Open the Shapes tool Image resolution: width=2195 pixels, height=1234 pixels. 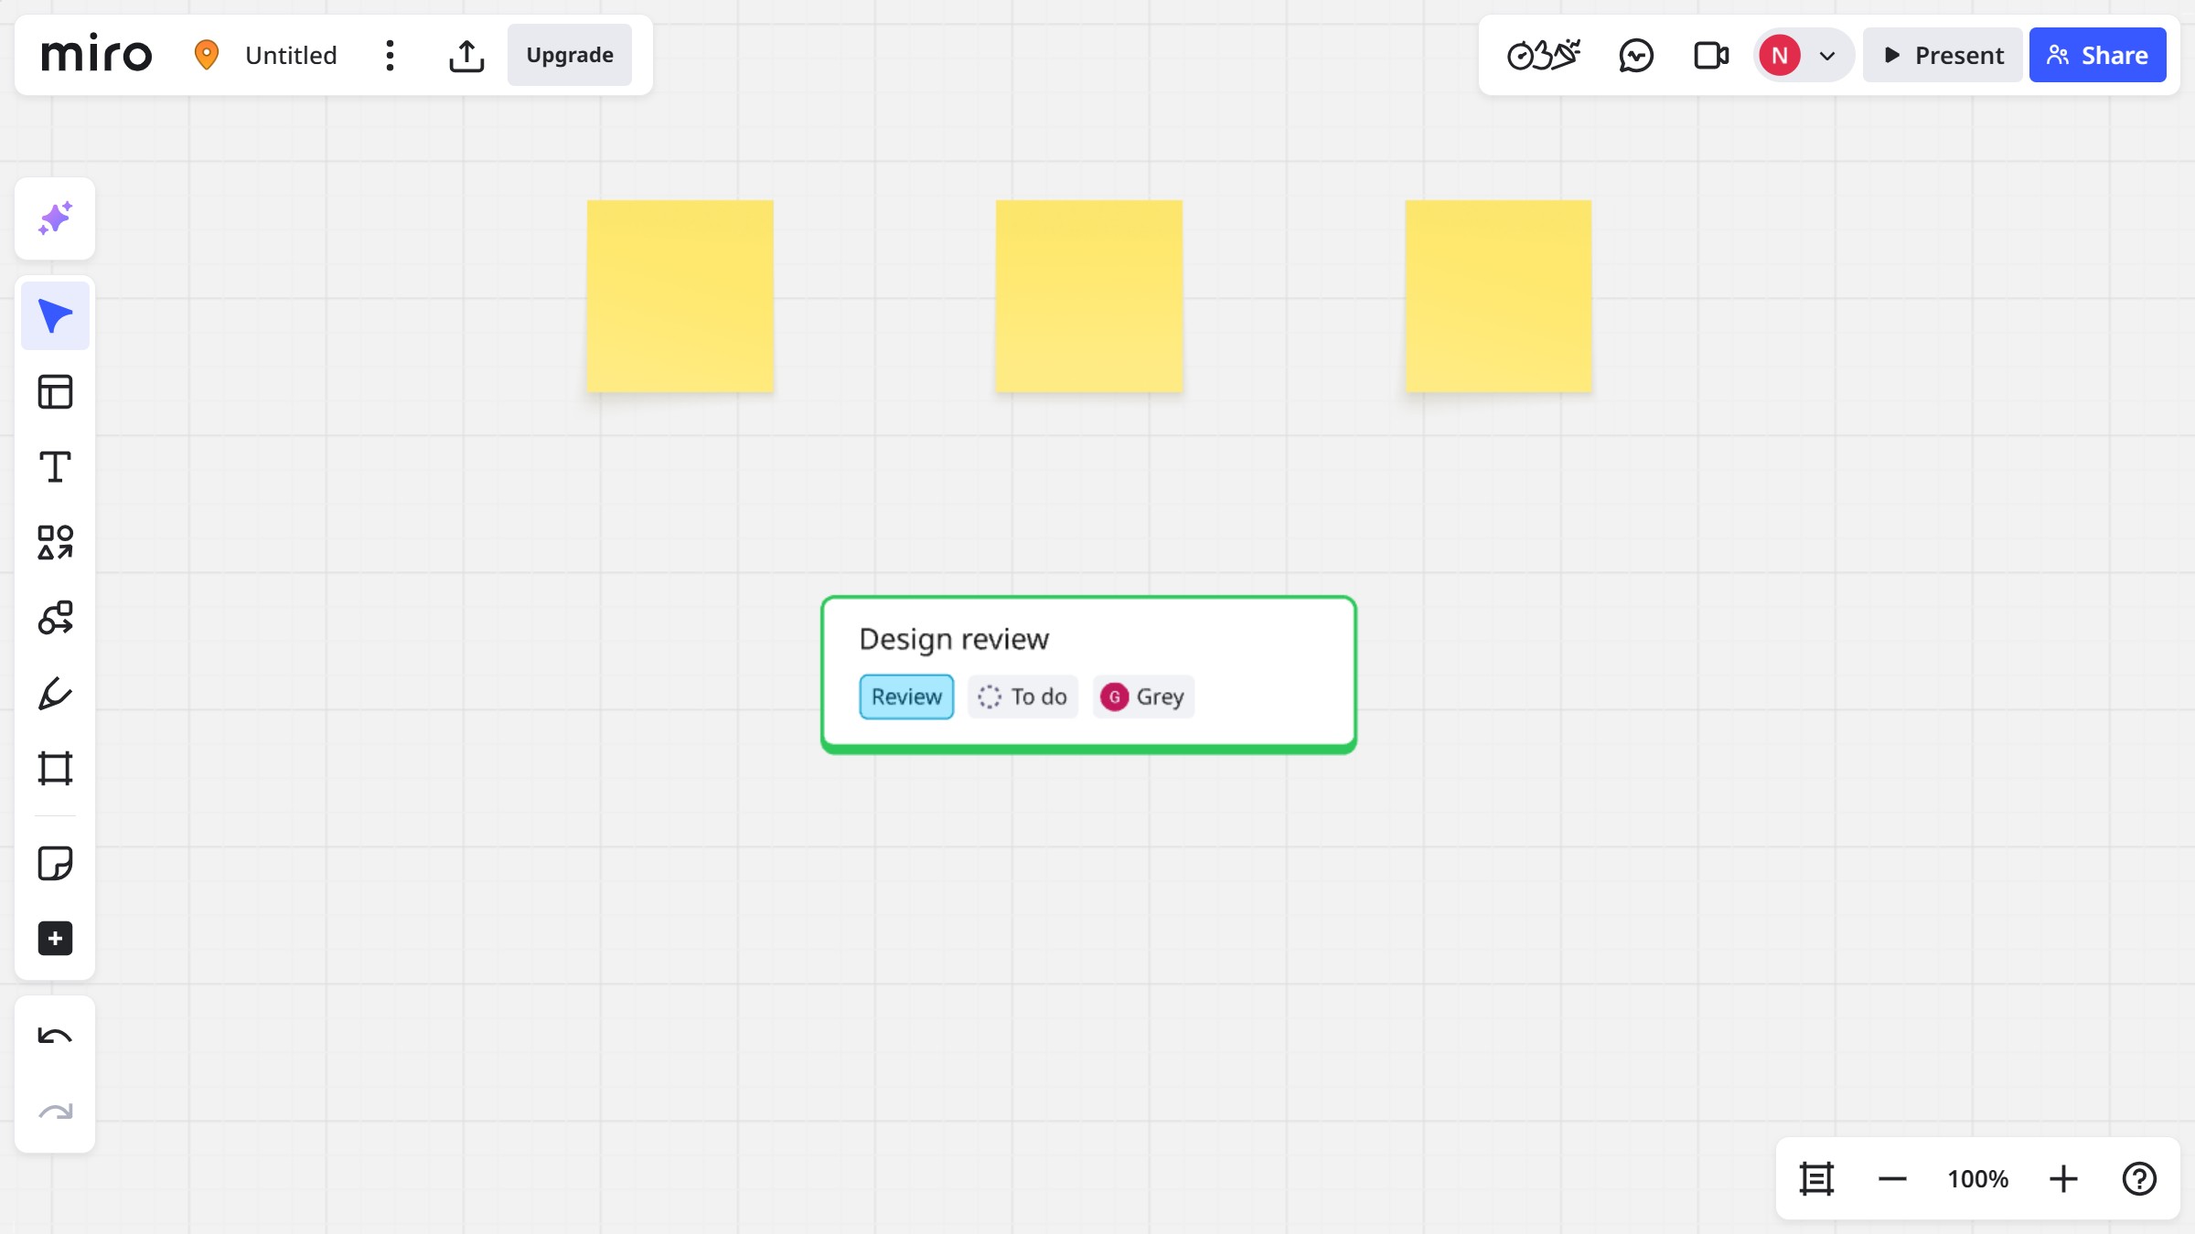[x=54, y=541]
